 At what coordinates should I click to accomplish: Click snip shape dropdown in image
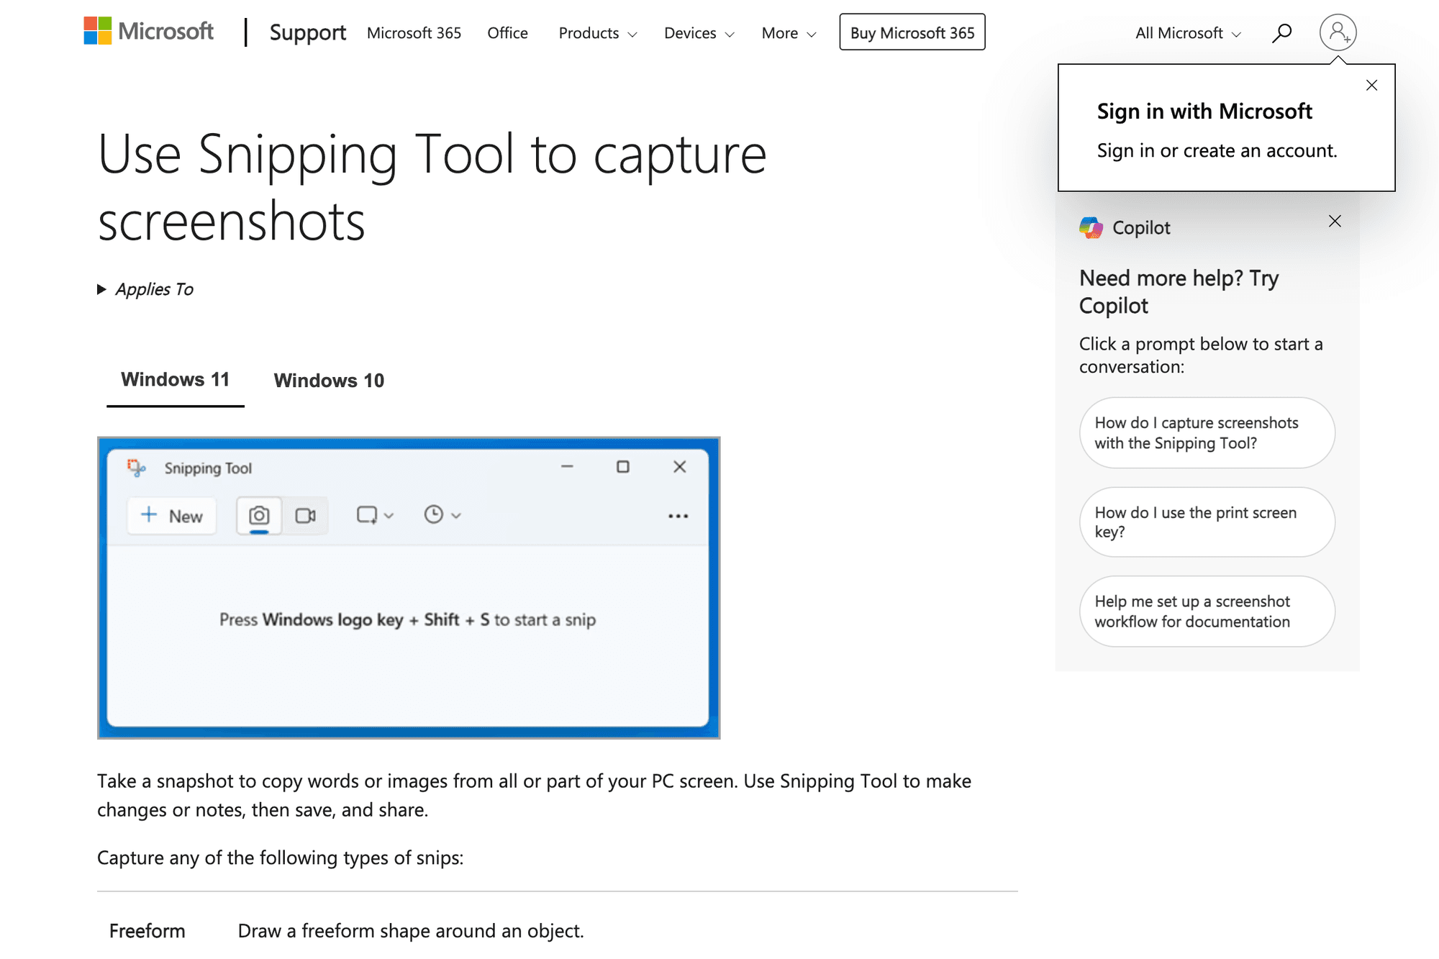pyautogui.click(x=375, y=515)
